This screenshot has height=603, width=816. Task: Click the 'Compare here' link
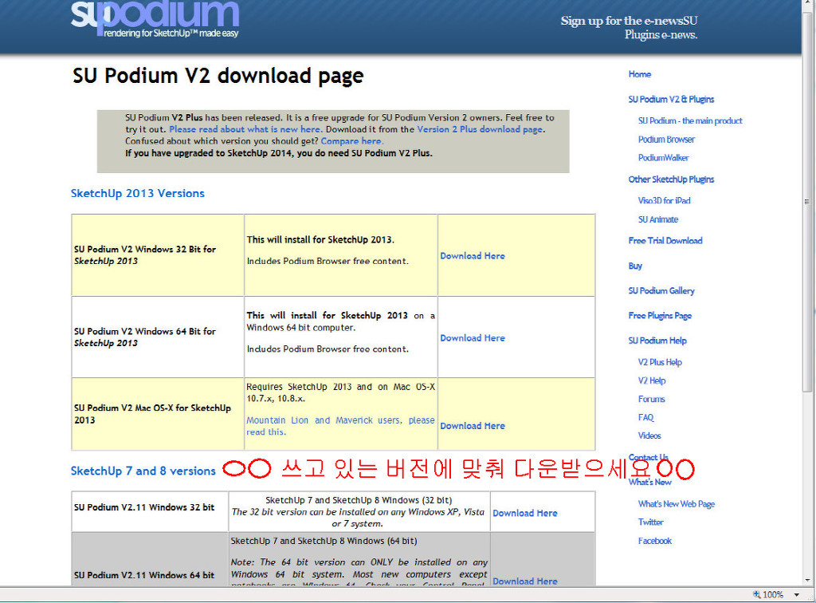pyautogui.click(x=351, y=141)
